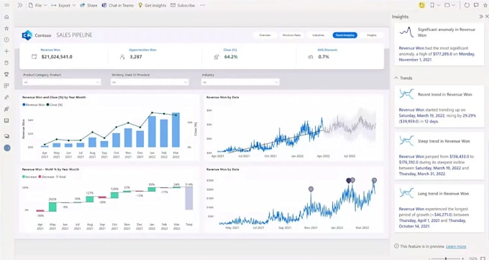Click AVG Discount 0.7% value

pyautogui.click(x=324, y=57)
